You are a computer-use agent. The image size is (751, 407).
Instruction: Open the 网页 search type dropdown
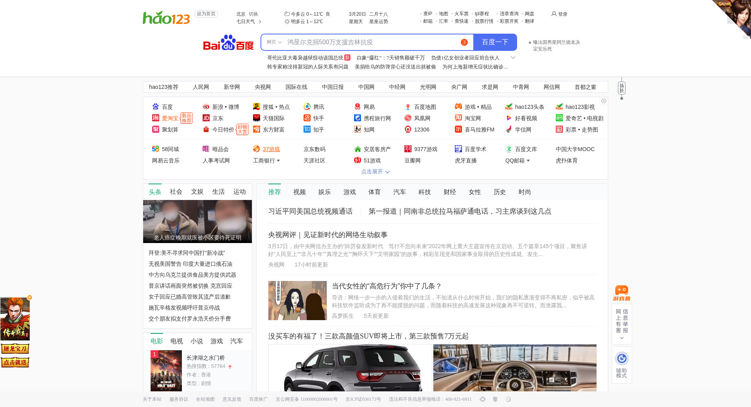click(x=274, y=42)
